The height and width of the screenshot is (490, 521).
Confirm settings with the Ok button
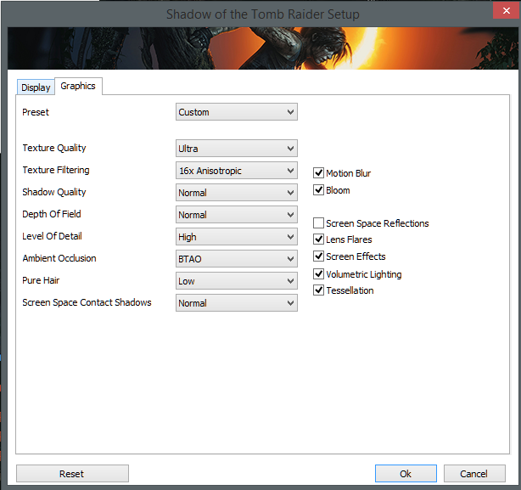click(x=406, y=473)
